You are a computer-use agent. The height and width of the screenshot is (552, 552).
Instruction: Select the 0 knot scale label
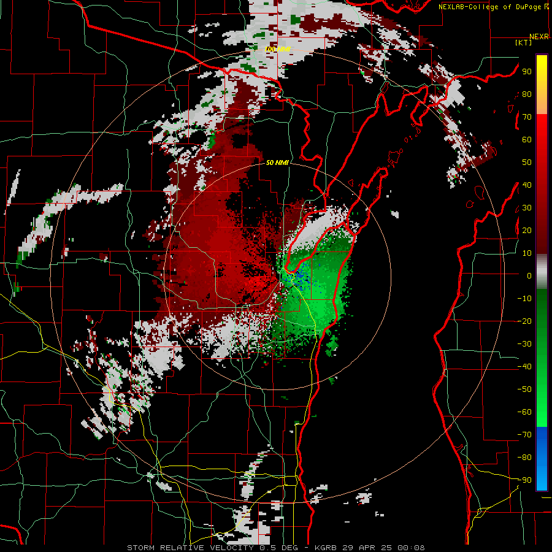click(x=529, y=276)
